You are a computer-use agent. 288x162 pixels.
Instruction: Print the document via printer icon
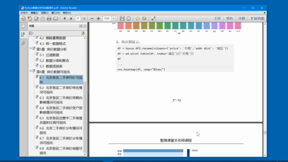49,18
